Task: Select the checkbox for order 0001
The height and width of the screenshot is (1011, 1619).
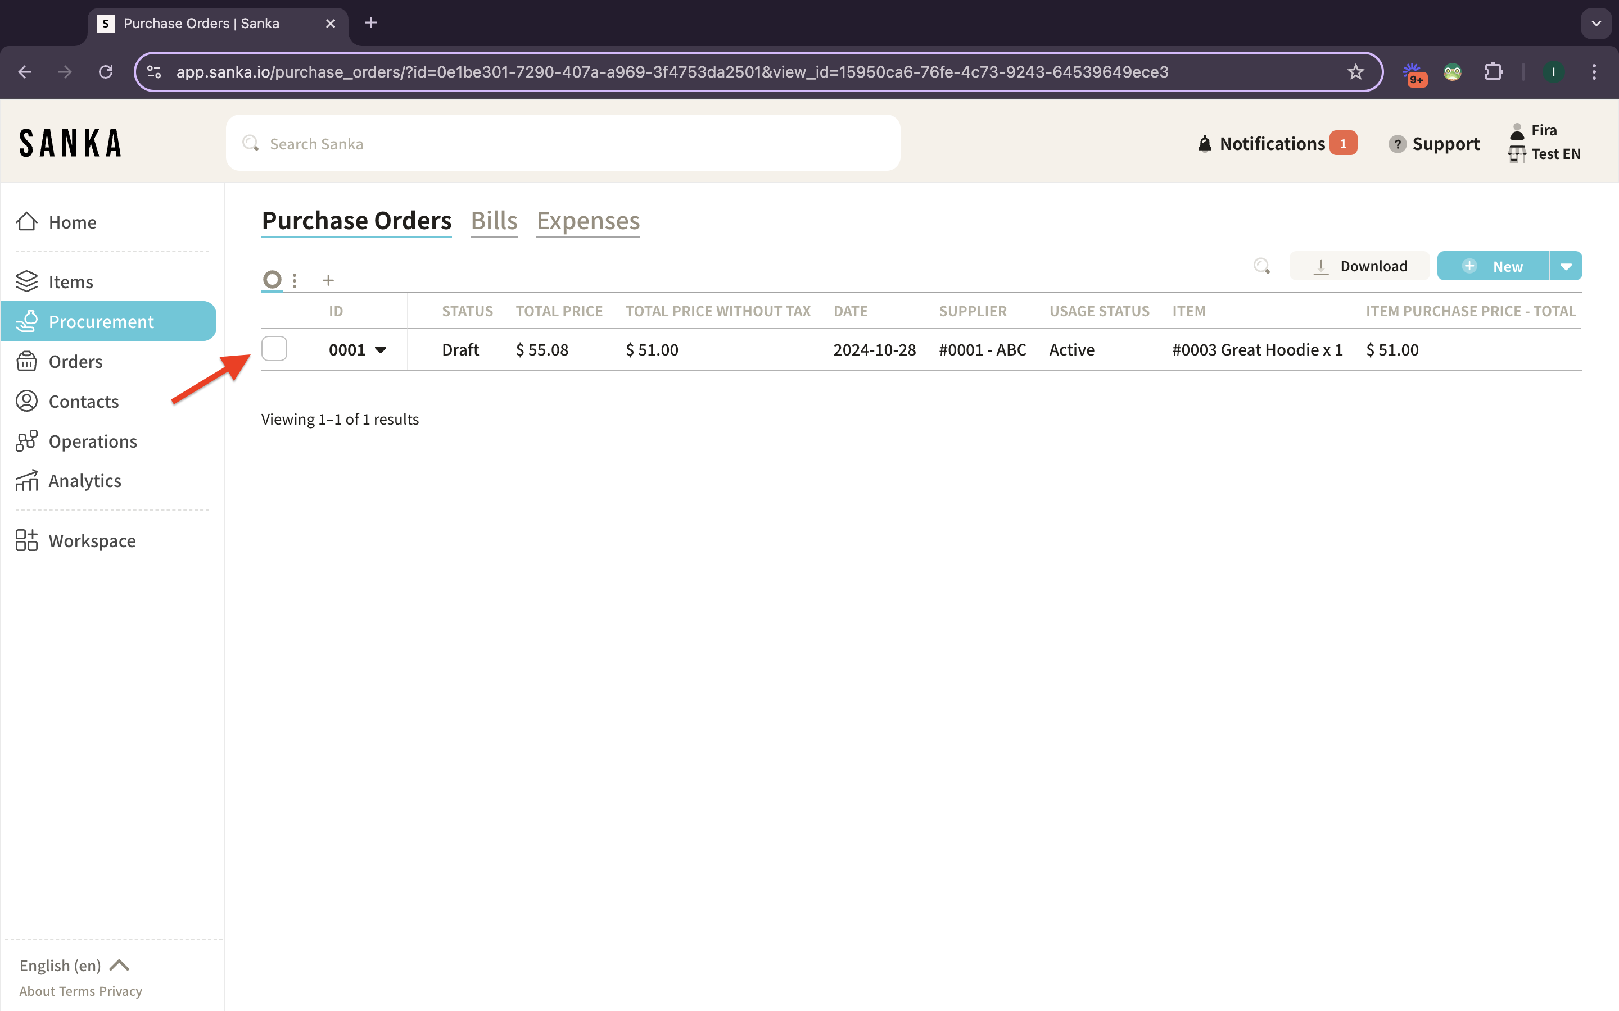Action: 274,348
